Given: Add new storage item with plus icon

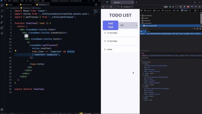Looking at the screenshot, I should point(194,29).
